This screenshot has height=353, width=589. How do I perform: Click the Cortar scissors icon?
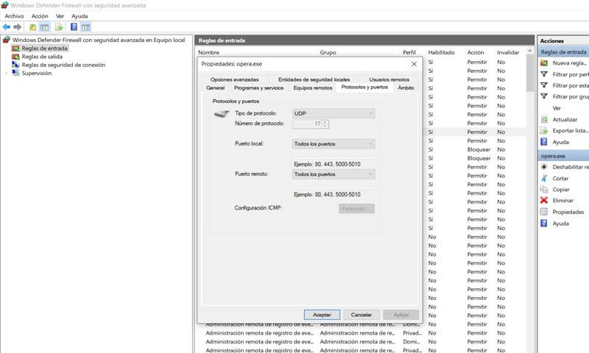pyautogui.click(x=544, y=178)
